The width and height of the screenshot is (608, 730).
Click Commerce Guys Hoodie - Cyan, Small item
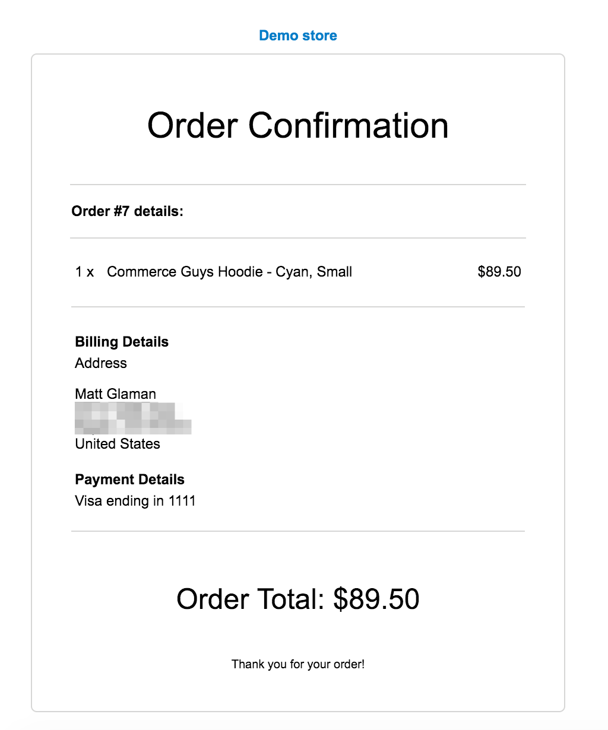click(230, 272)
